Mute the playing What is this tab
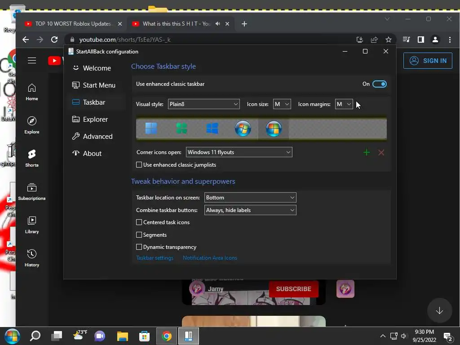The image size is (460, 345). 218,24
